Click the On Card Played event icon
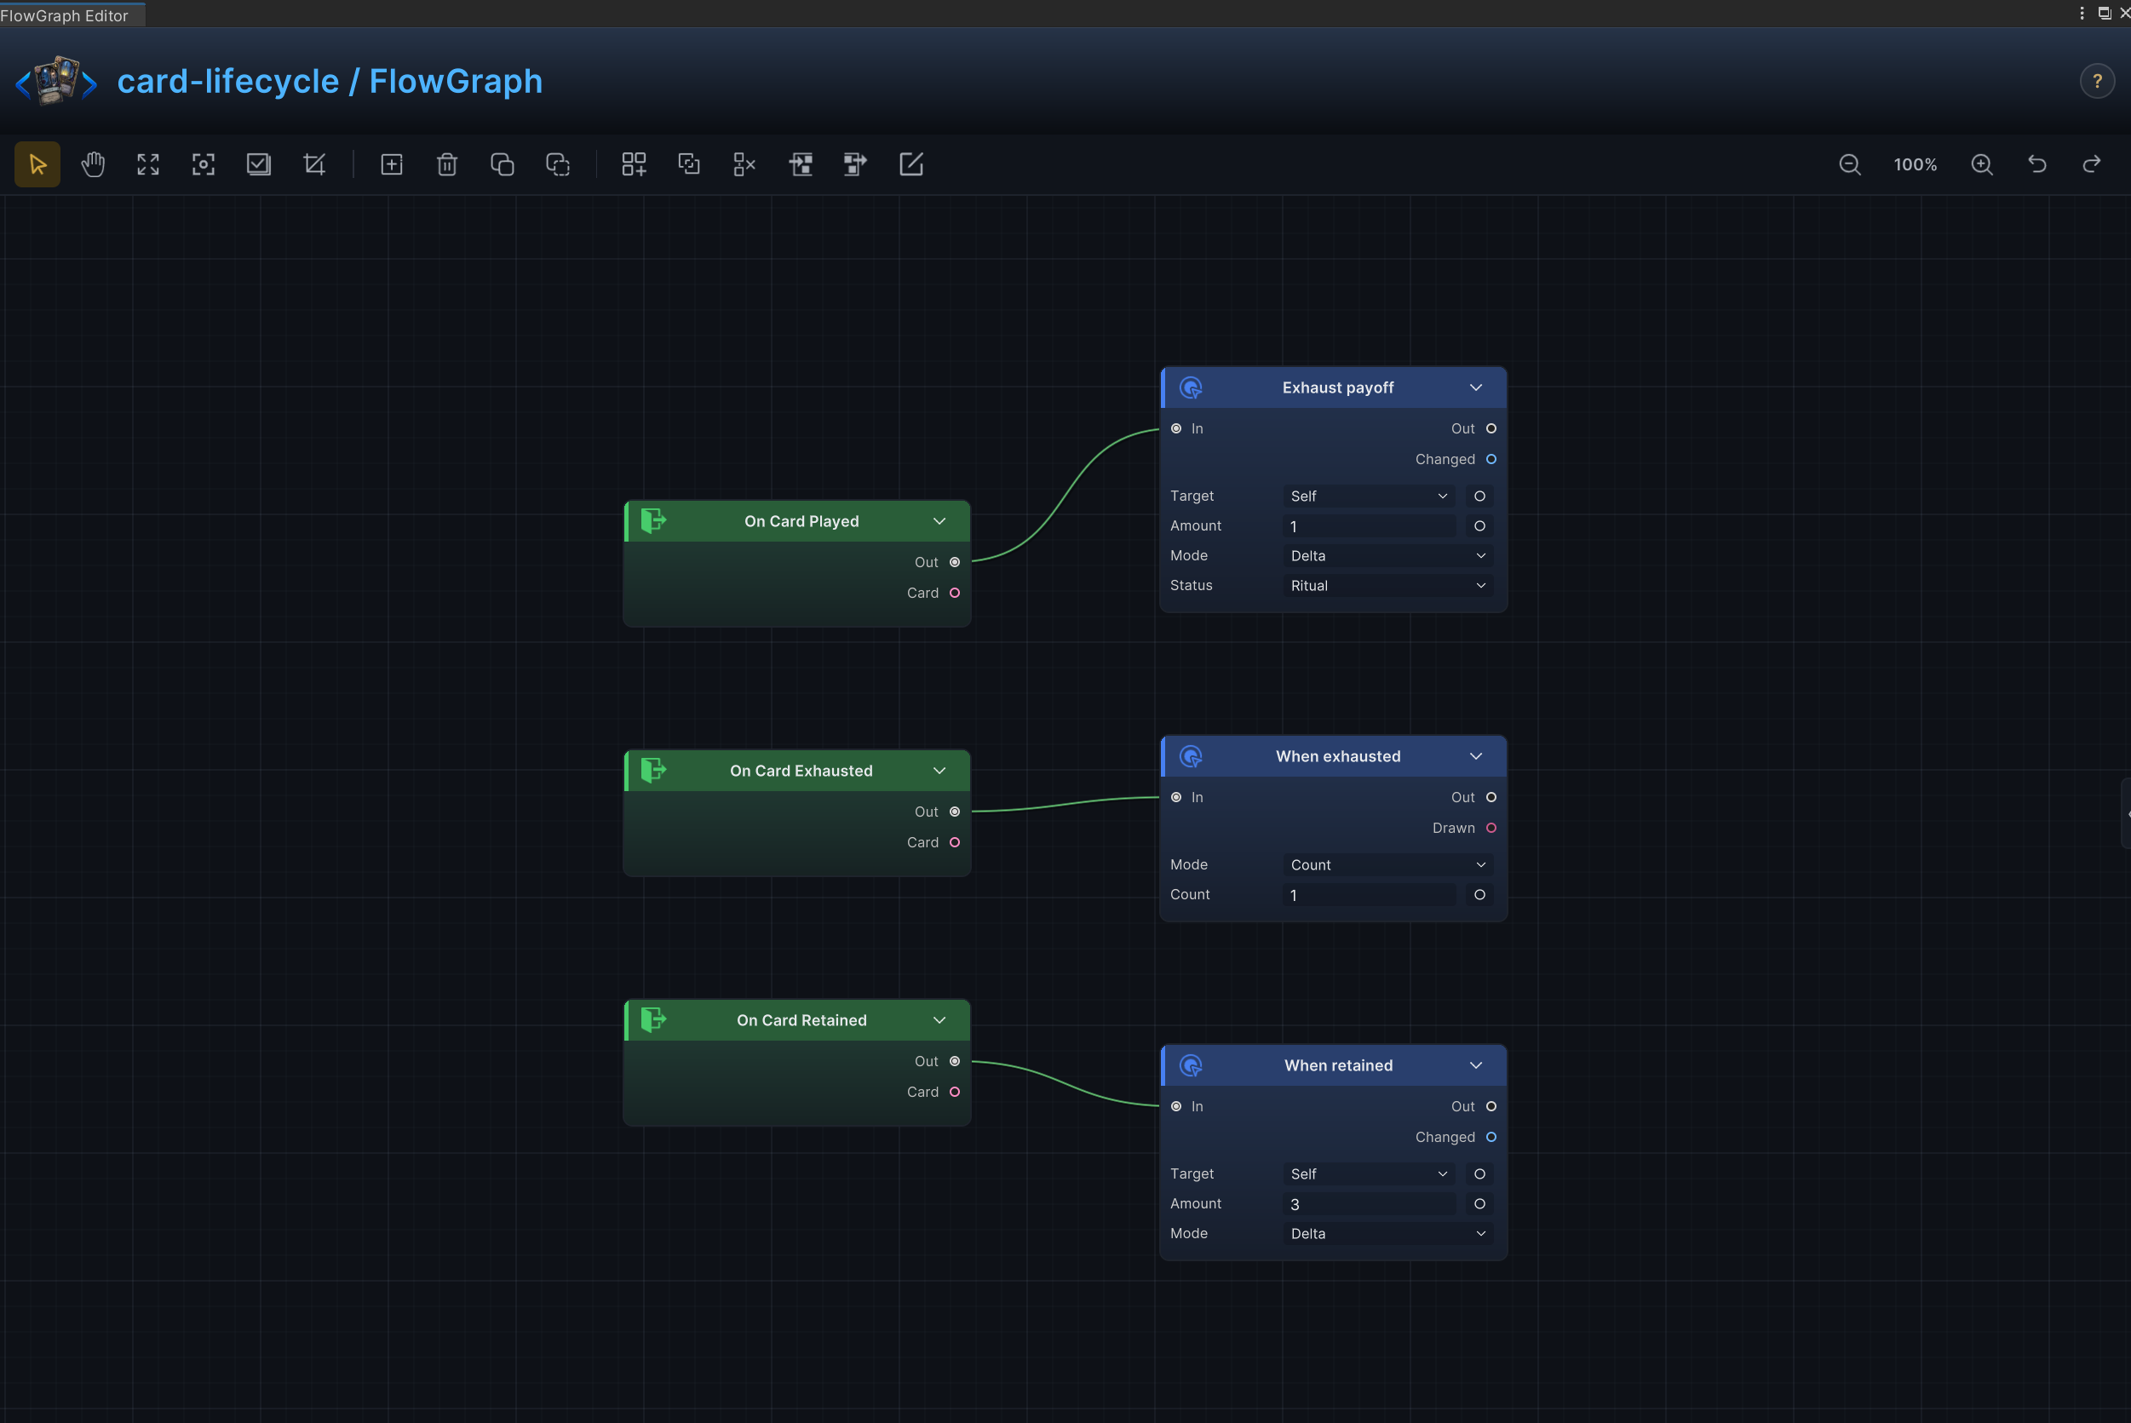The width and height of the screenshot is (2131, 1423). pos(653,521)
